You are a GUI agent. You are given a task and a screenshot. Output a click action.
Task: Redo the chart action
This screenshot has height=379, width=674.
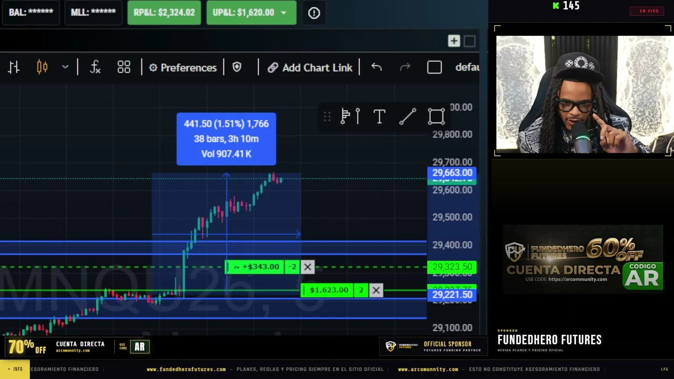(405, 67)
